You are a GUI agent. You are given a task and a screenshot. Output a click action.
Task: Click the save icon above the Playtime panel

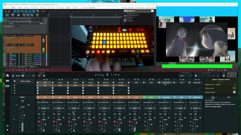[212, 70]
